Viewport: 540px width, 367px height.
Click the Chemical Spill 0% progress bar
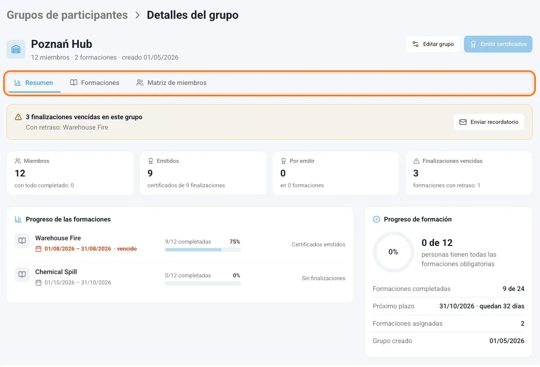click(202, 283)
